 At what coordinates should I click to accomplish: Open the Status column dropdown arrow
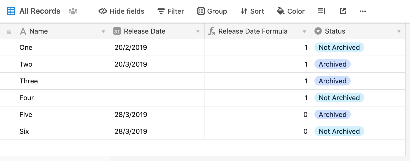399,31
